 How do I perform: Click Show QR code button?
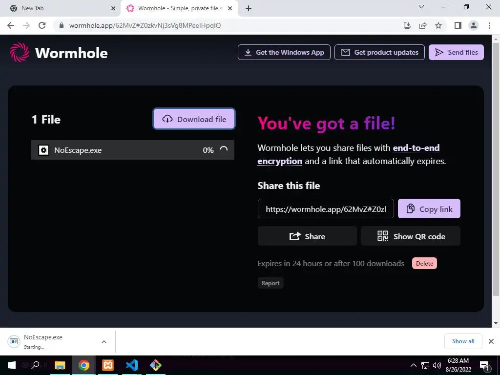[x=410, y=236]
